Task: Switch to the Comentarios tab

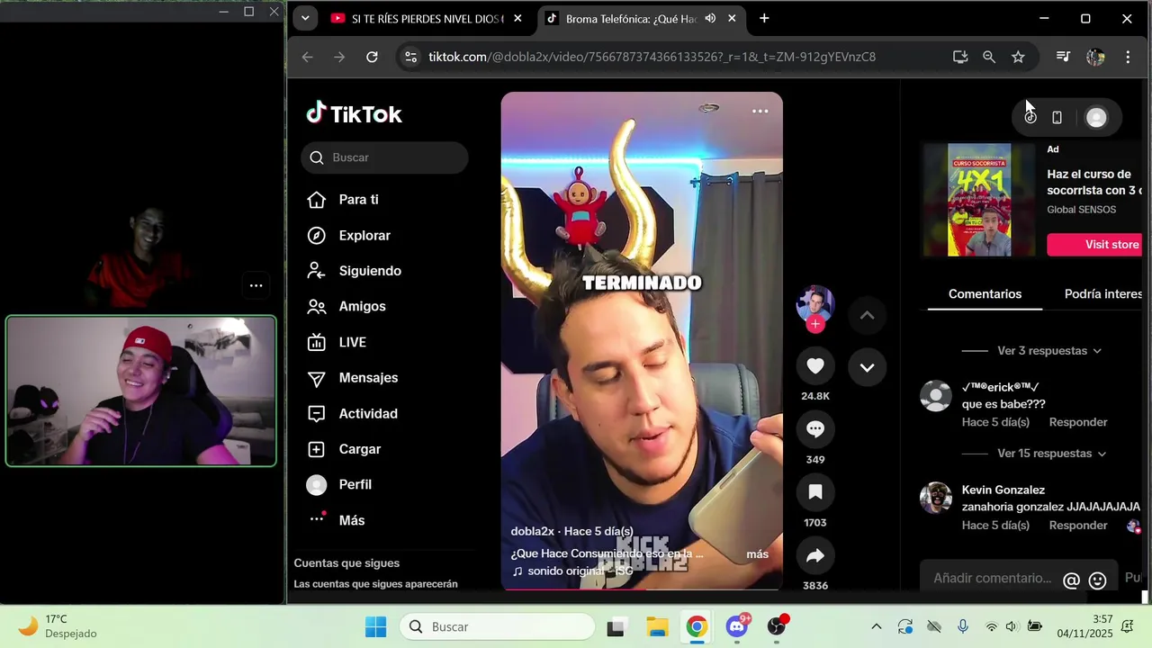Action: [985, 294]
